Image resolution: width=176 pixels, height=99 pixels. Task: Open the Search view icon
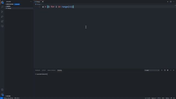click(2, 7)
